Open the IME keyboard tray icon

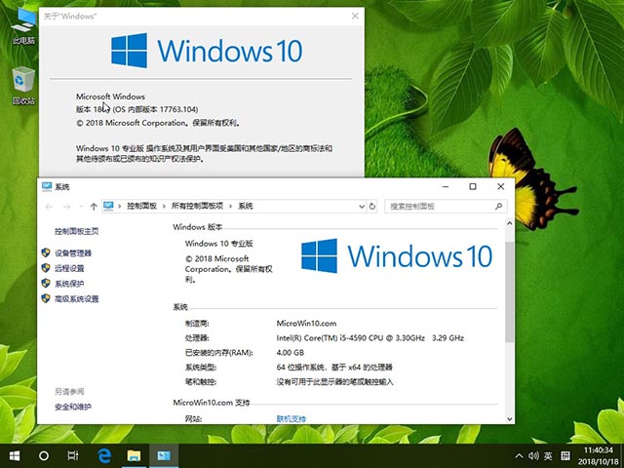pos(565,456)
